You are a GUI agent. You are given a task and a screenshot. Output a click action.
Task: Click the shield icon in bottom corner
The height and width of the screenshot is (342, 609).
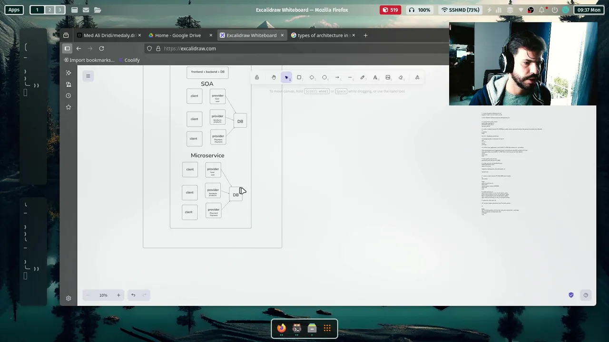click(571, 295)
